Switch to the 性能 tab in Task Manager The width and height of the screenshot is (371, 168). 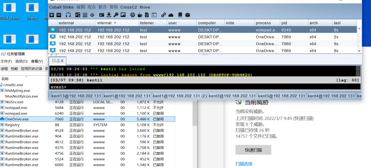14,69
